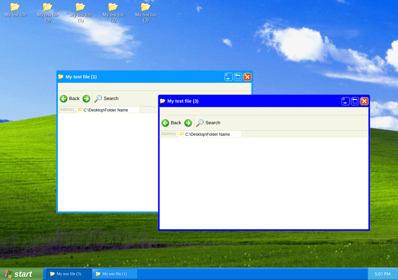
Task: Switch to My test file (3) taskbar button
Action: pyautogui.click(x=69, y=274)
